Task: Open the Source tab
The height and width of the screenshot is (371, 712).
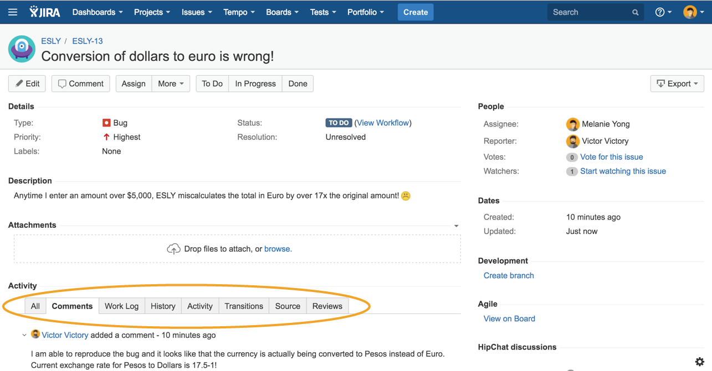Action: coord(288,306)
